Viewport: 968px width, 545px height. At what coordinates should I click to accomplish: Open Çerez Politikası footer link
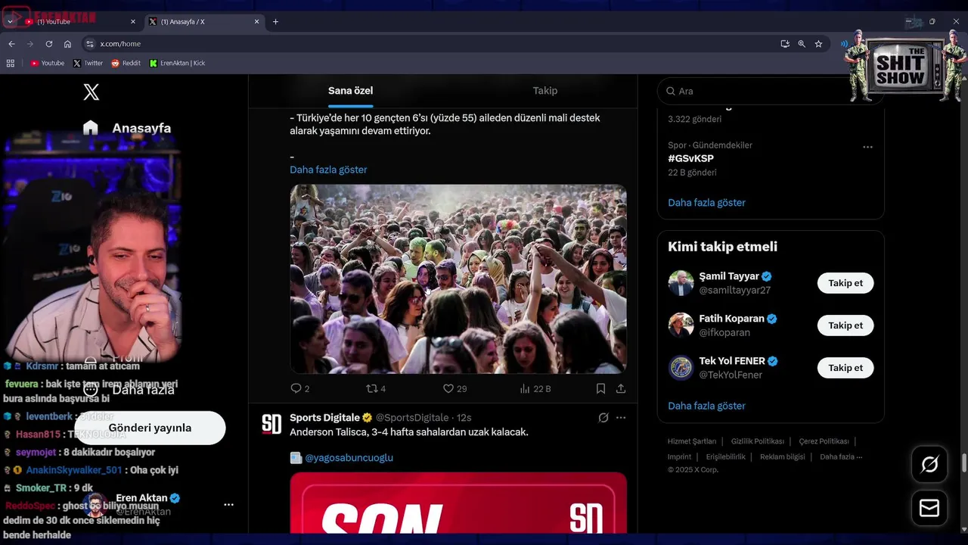(x=824, y=441)
